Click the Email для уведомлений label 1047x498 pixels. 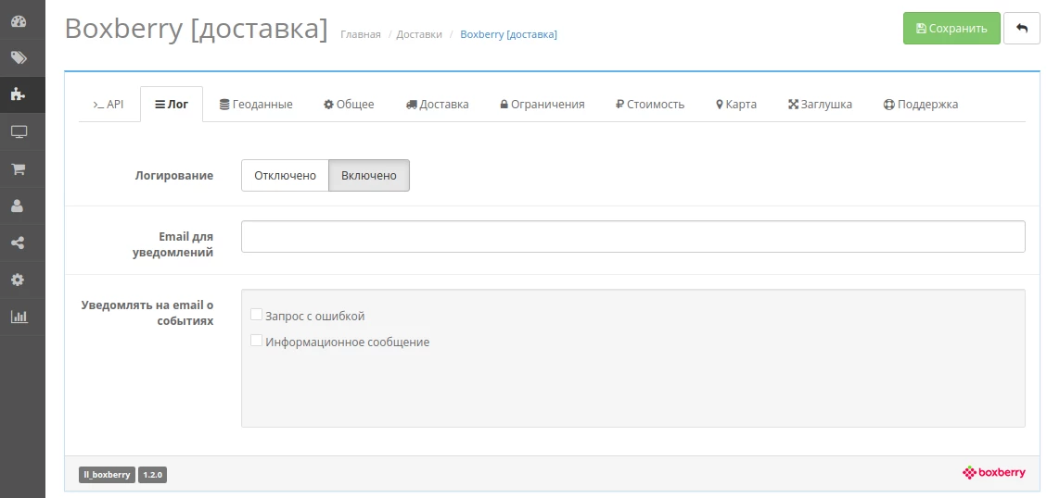pos(172,244)
